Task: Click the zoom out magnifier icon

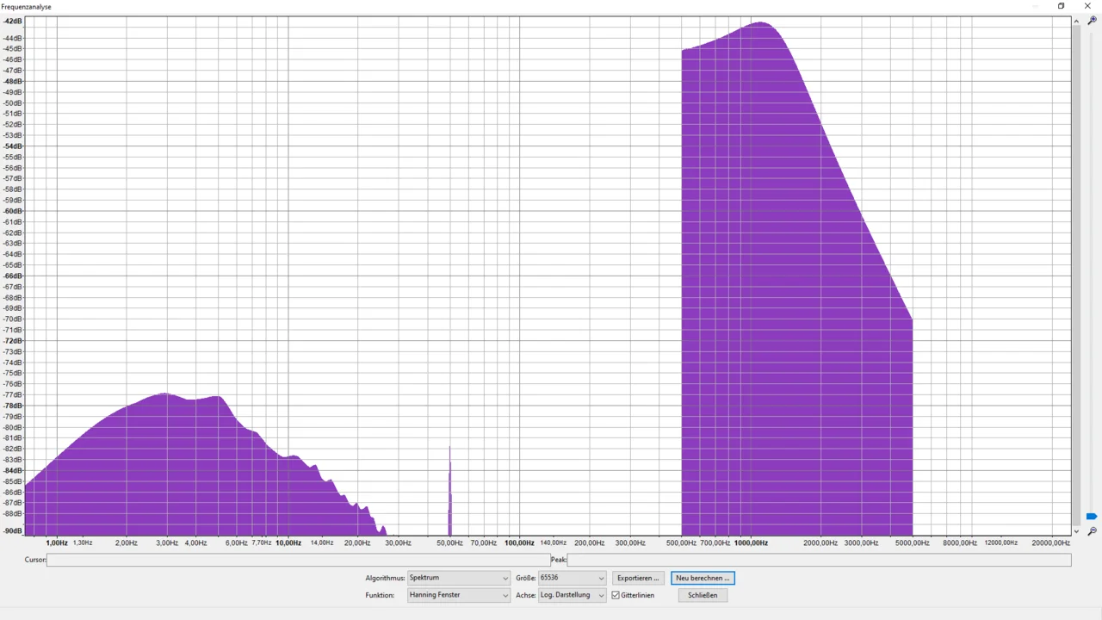Action: coord(1092,531)
